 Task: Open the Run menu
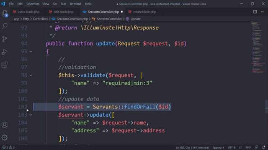pos(63,4)
